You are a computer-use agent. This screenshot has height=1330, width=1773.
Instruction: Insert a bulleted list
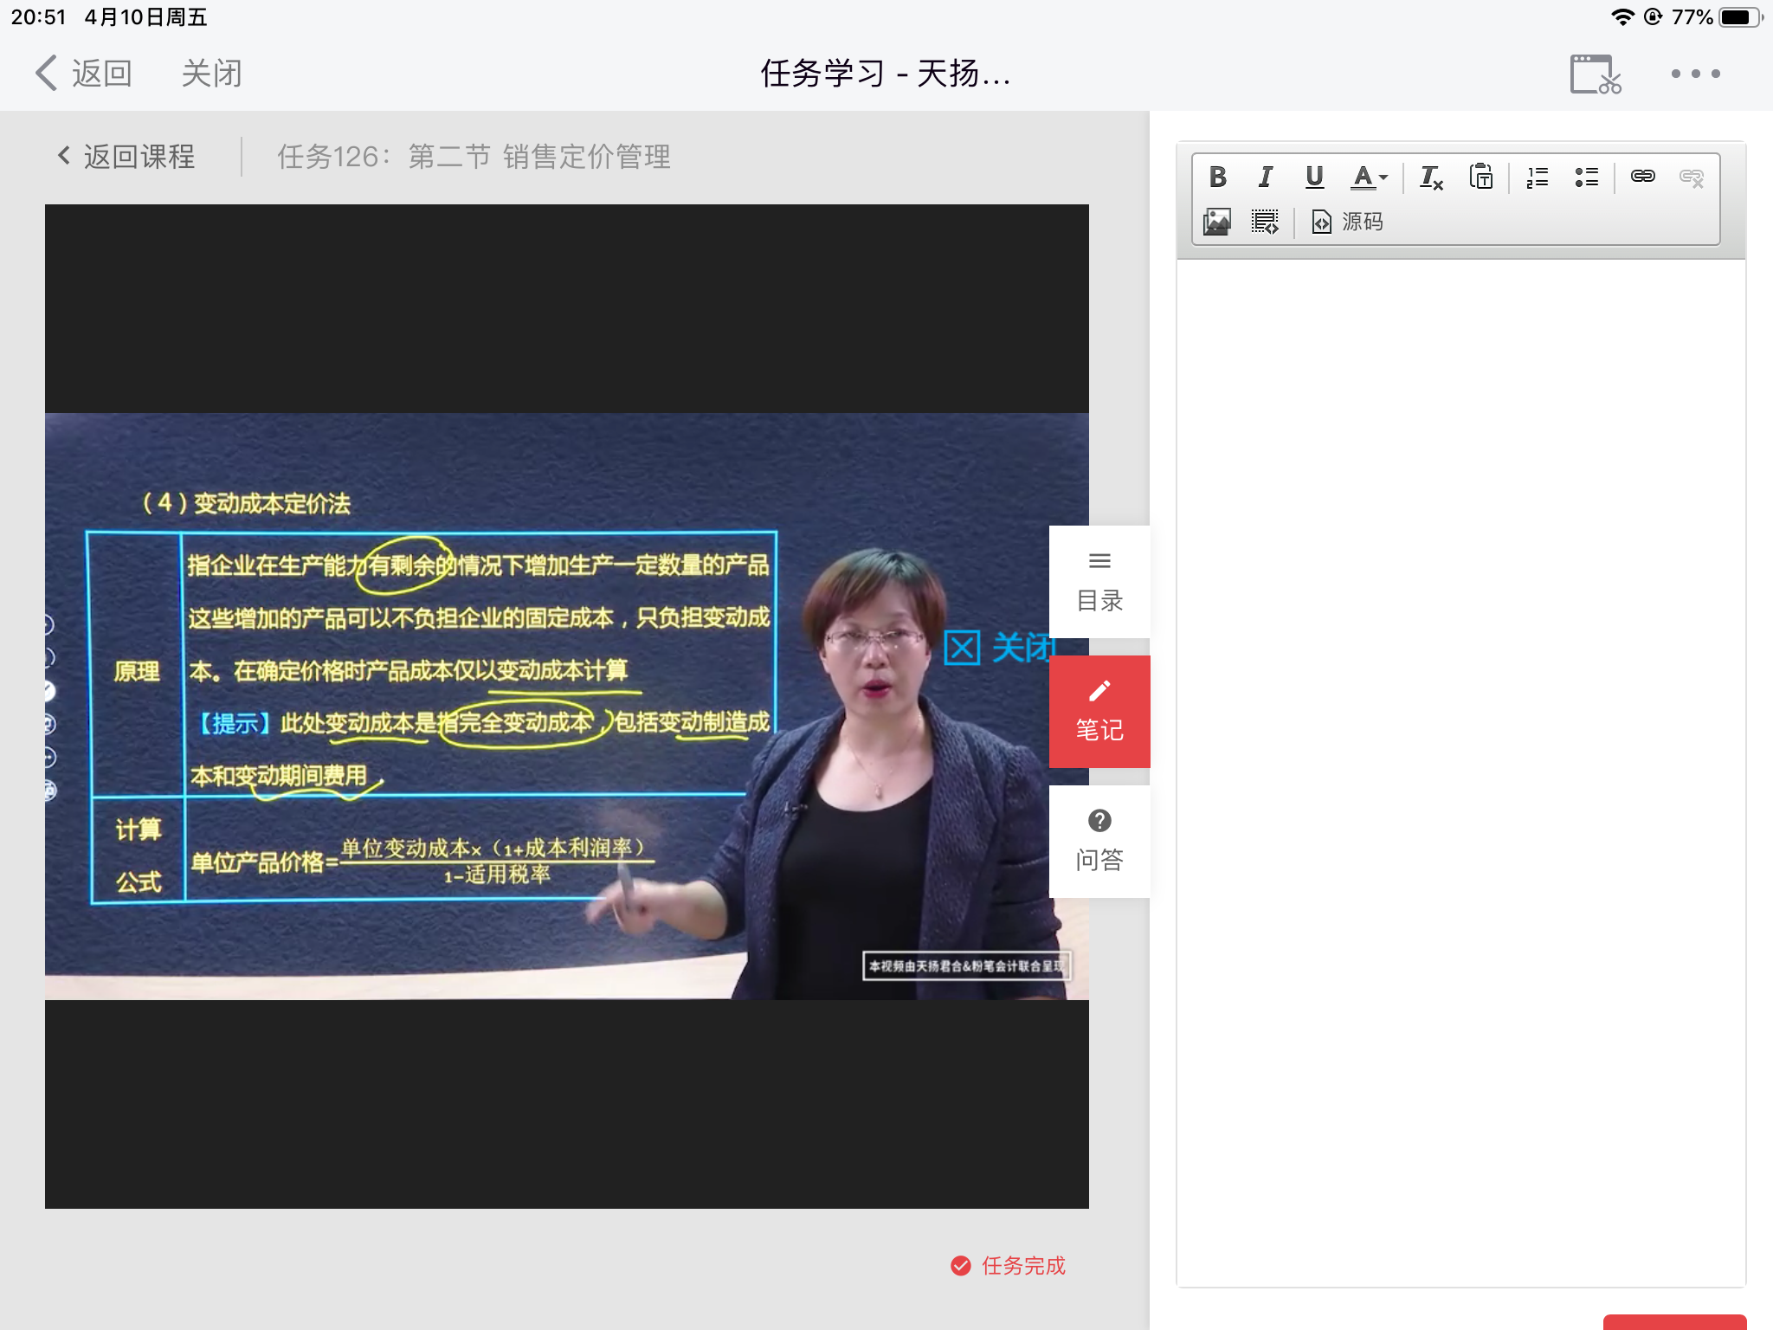(x=1586, y=177)
